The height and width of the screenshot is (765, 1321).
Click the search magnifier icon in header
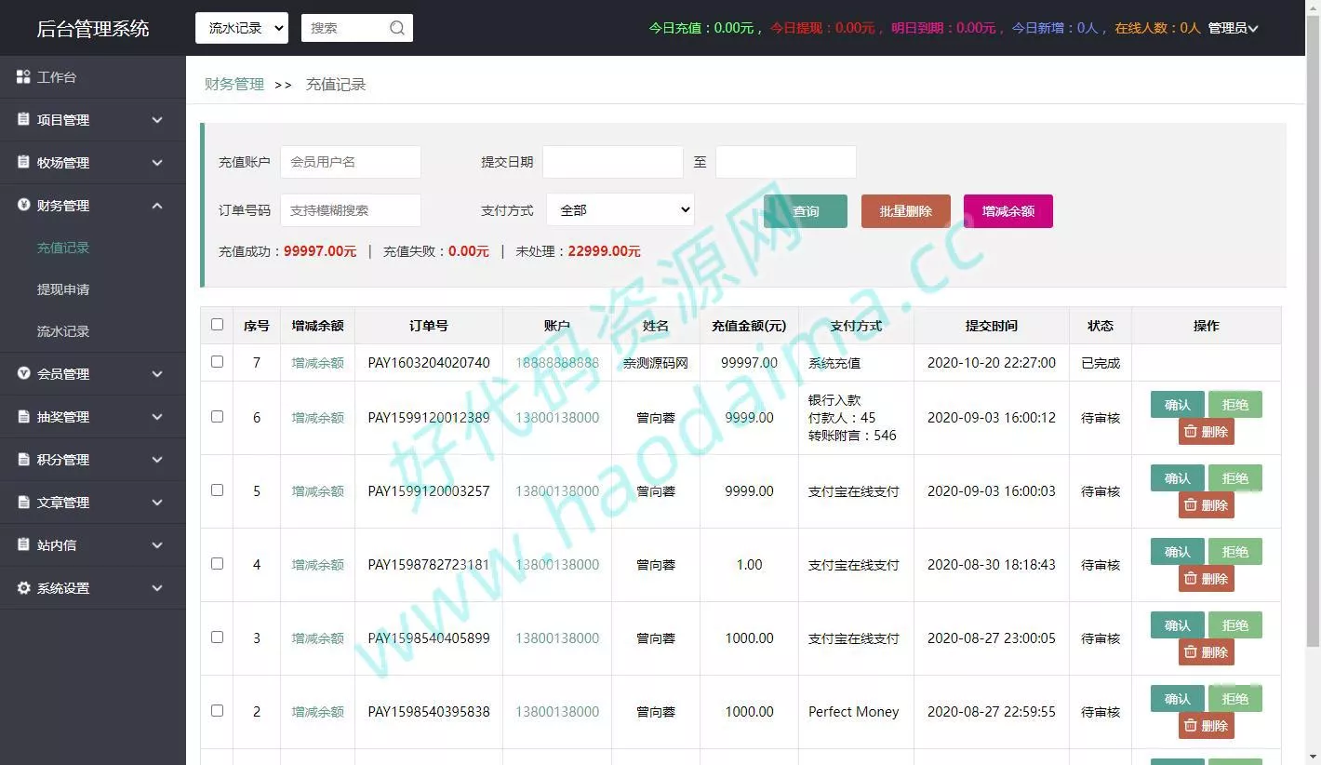[397, 28]
